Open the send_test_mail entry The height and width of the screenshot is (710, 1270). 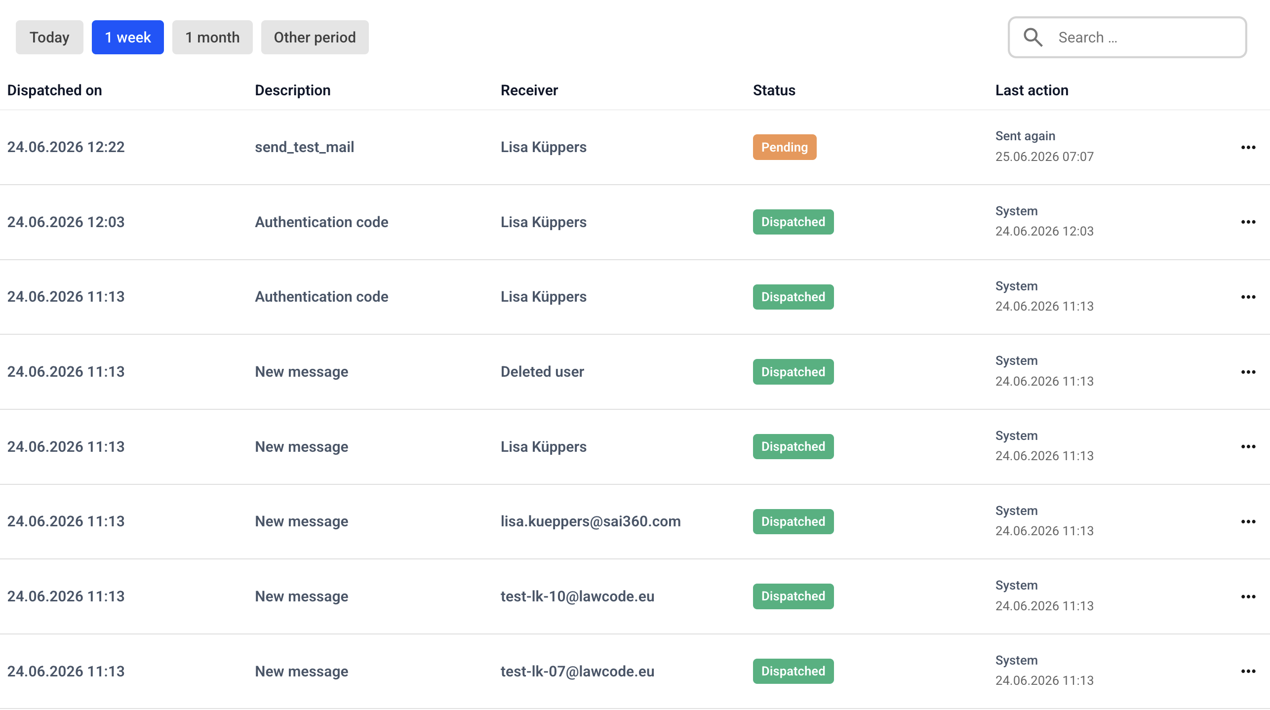(x=305, y=147)
